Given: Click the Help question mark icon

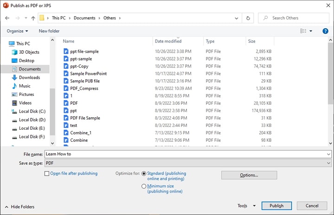Looking at the screenshot, I should click(x=326, y=31).
